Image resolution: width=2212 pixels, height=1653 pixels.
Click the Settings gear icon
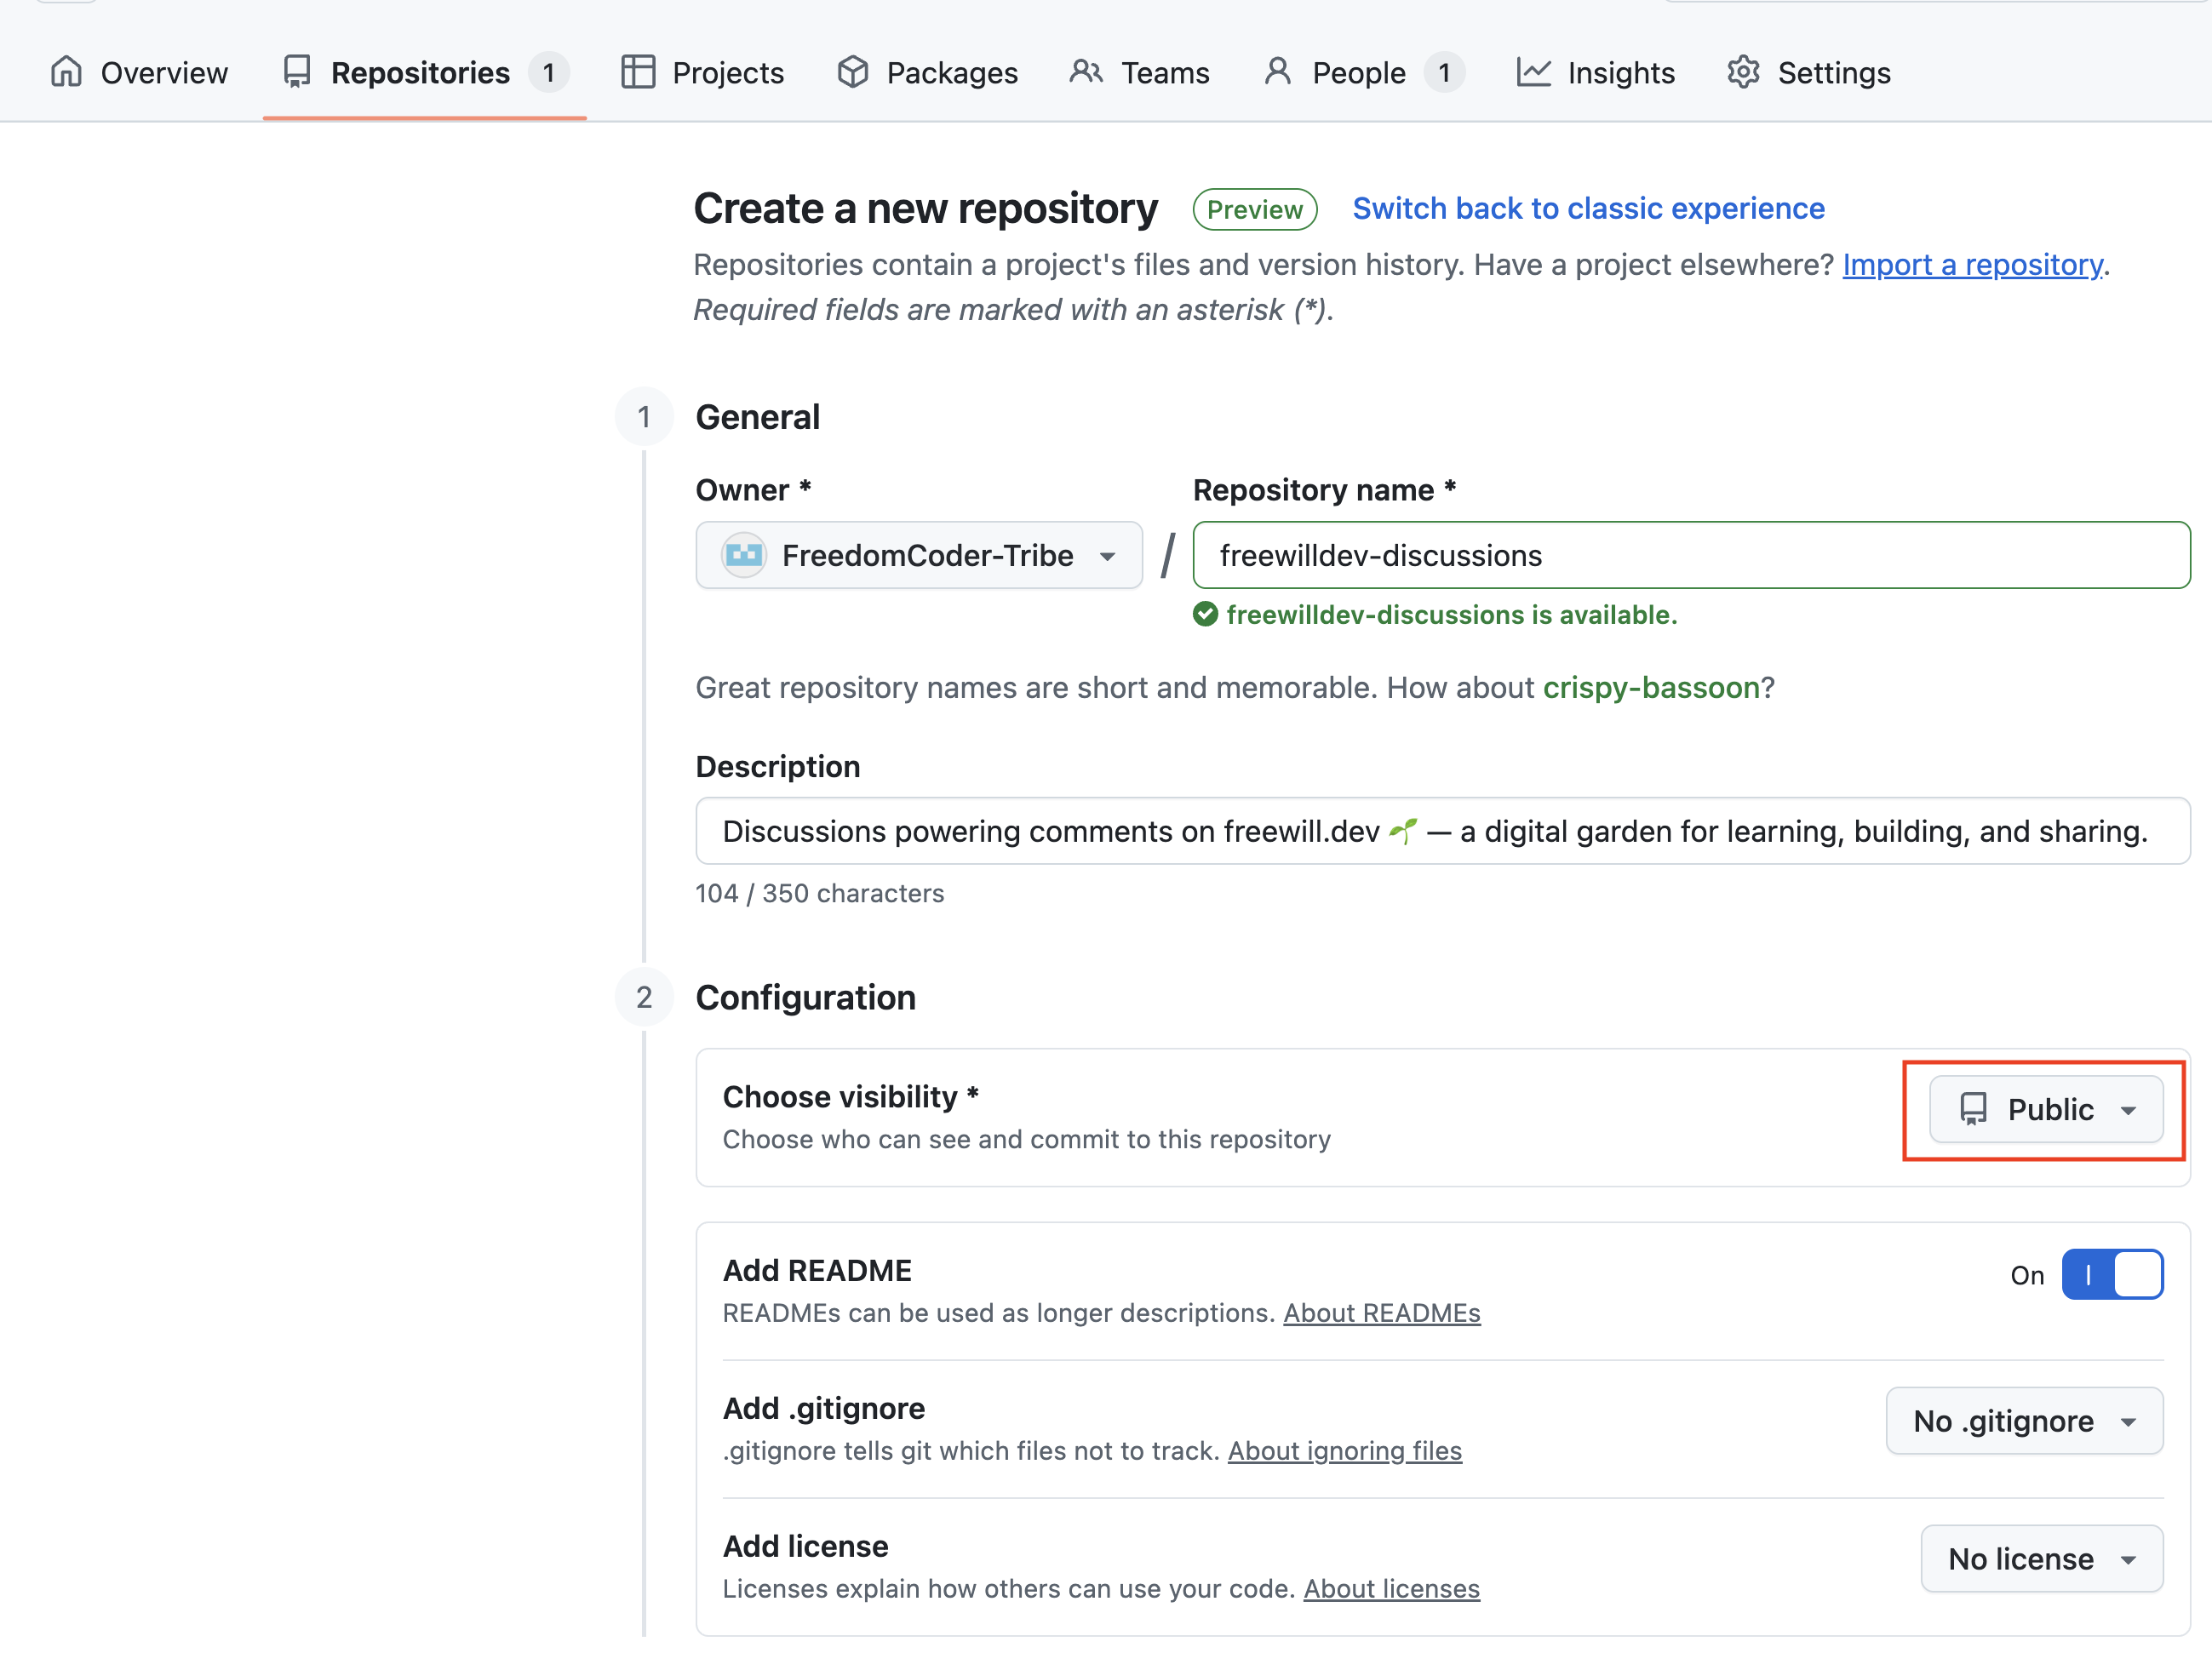click(x=1743, y=72)
